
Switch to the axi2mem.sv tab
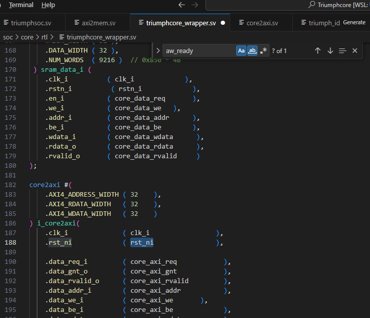[98, 23]
